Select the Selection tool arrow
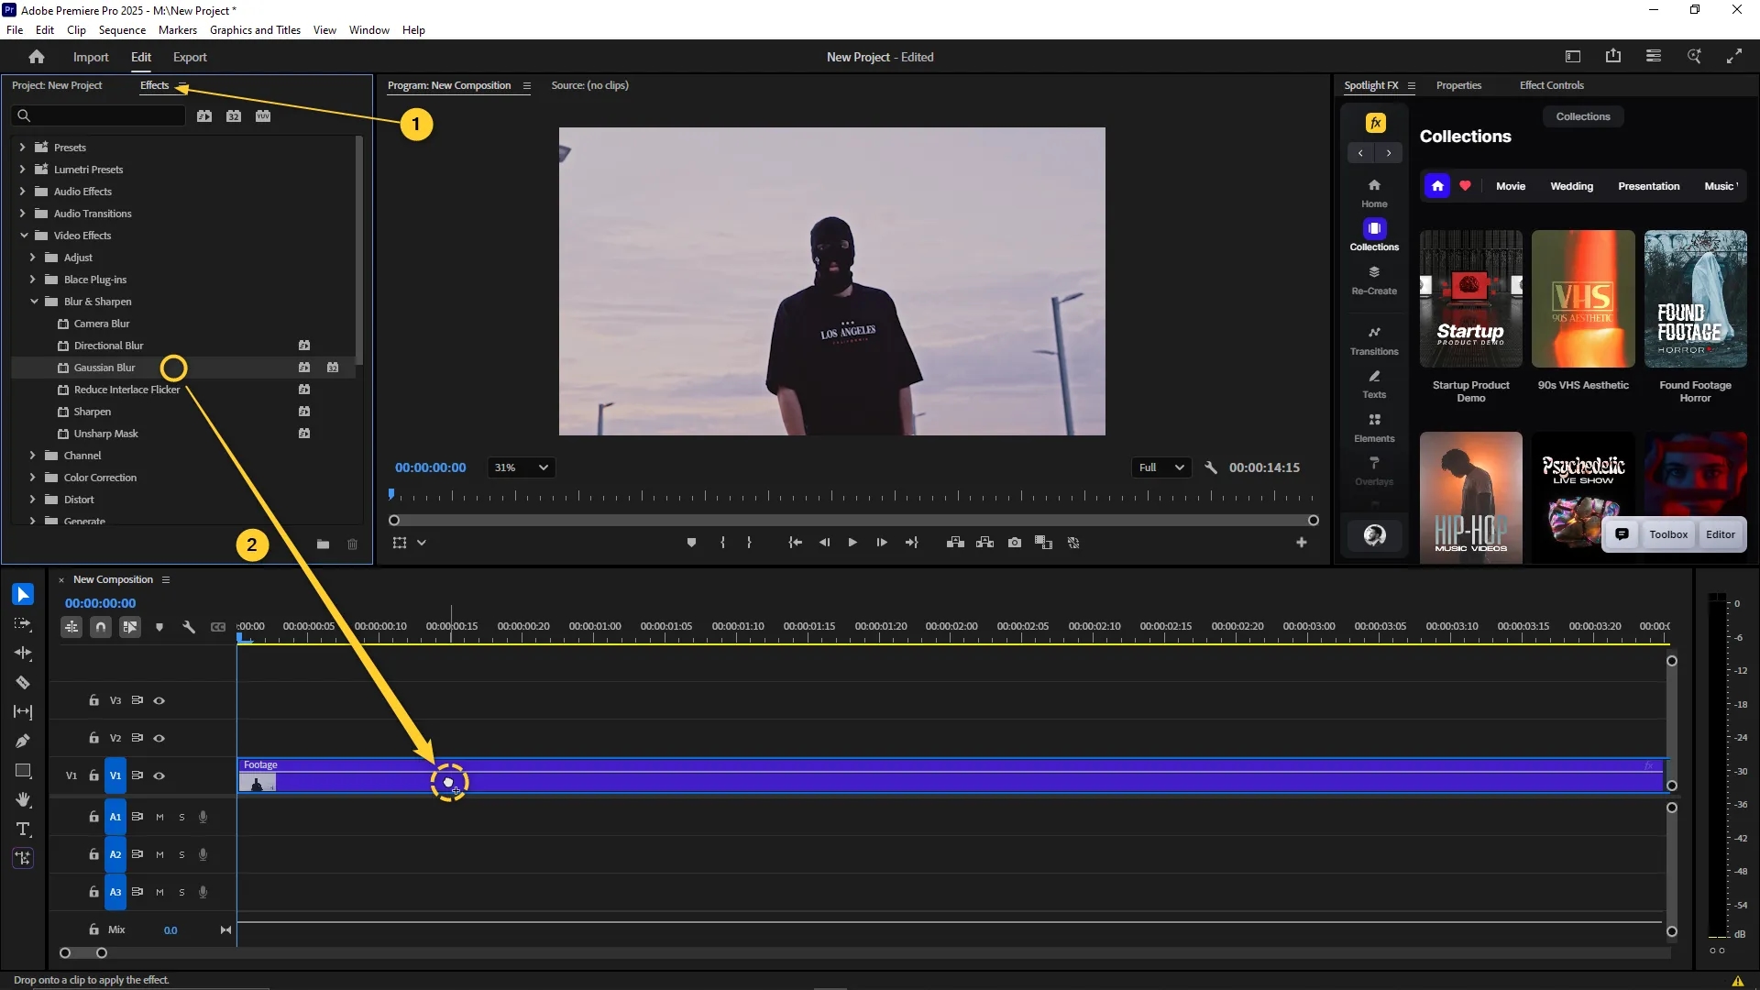Image resolution: width=1760 pixels, height=990 pixels. [23, 595]
